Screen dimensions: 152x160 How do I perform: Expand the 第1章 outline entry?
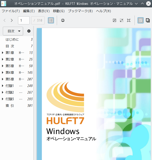click(3, 53)
